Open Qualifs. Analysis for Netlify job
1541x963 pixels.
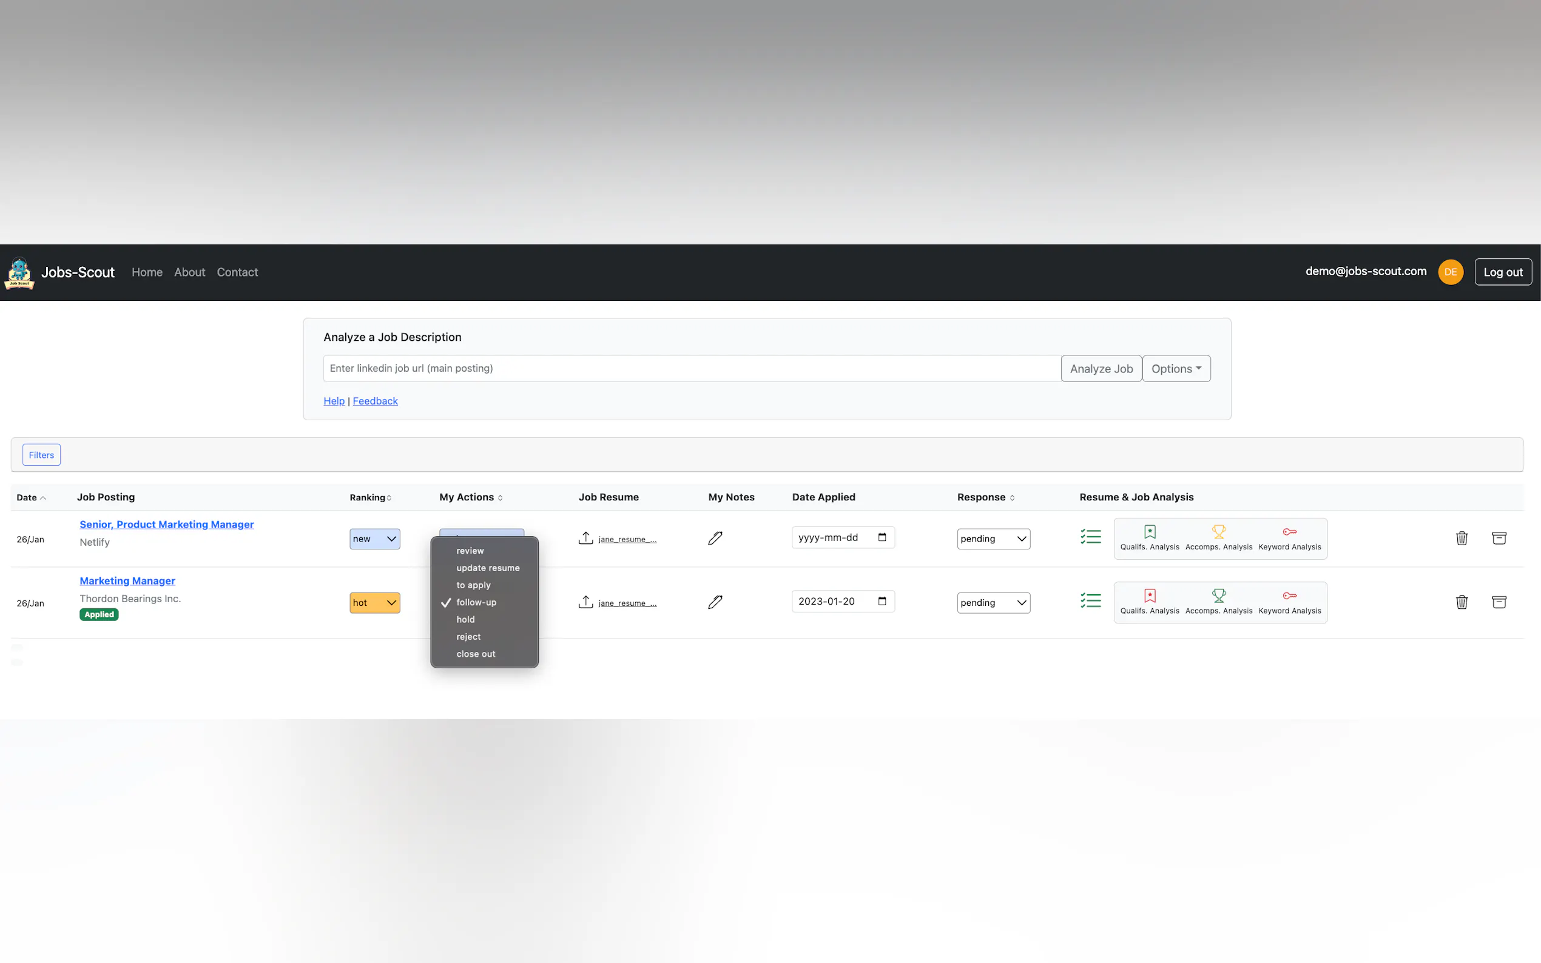pyautogui.click(x=1149, y=538)
